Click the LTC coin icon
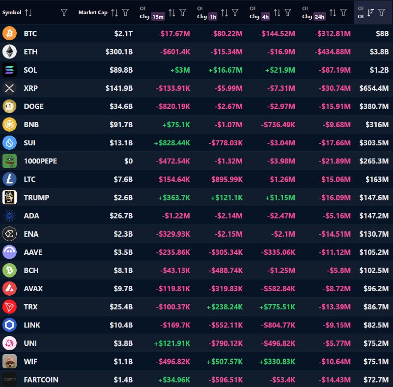393x387 pixels. (9, 179)
